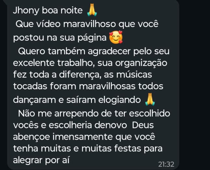This screenshot has width=210, height=170.
Task: Click the word 'Deus' in the message
Action: click(x=143, y=125)
